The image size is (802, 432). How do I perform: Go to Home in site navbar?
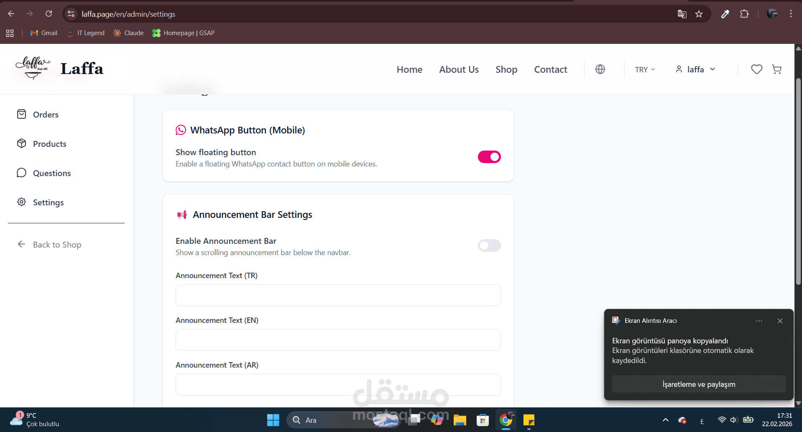[409, 69]
